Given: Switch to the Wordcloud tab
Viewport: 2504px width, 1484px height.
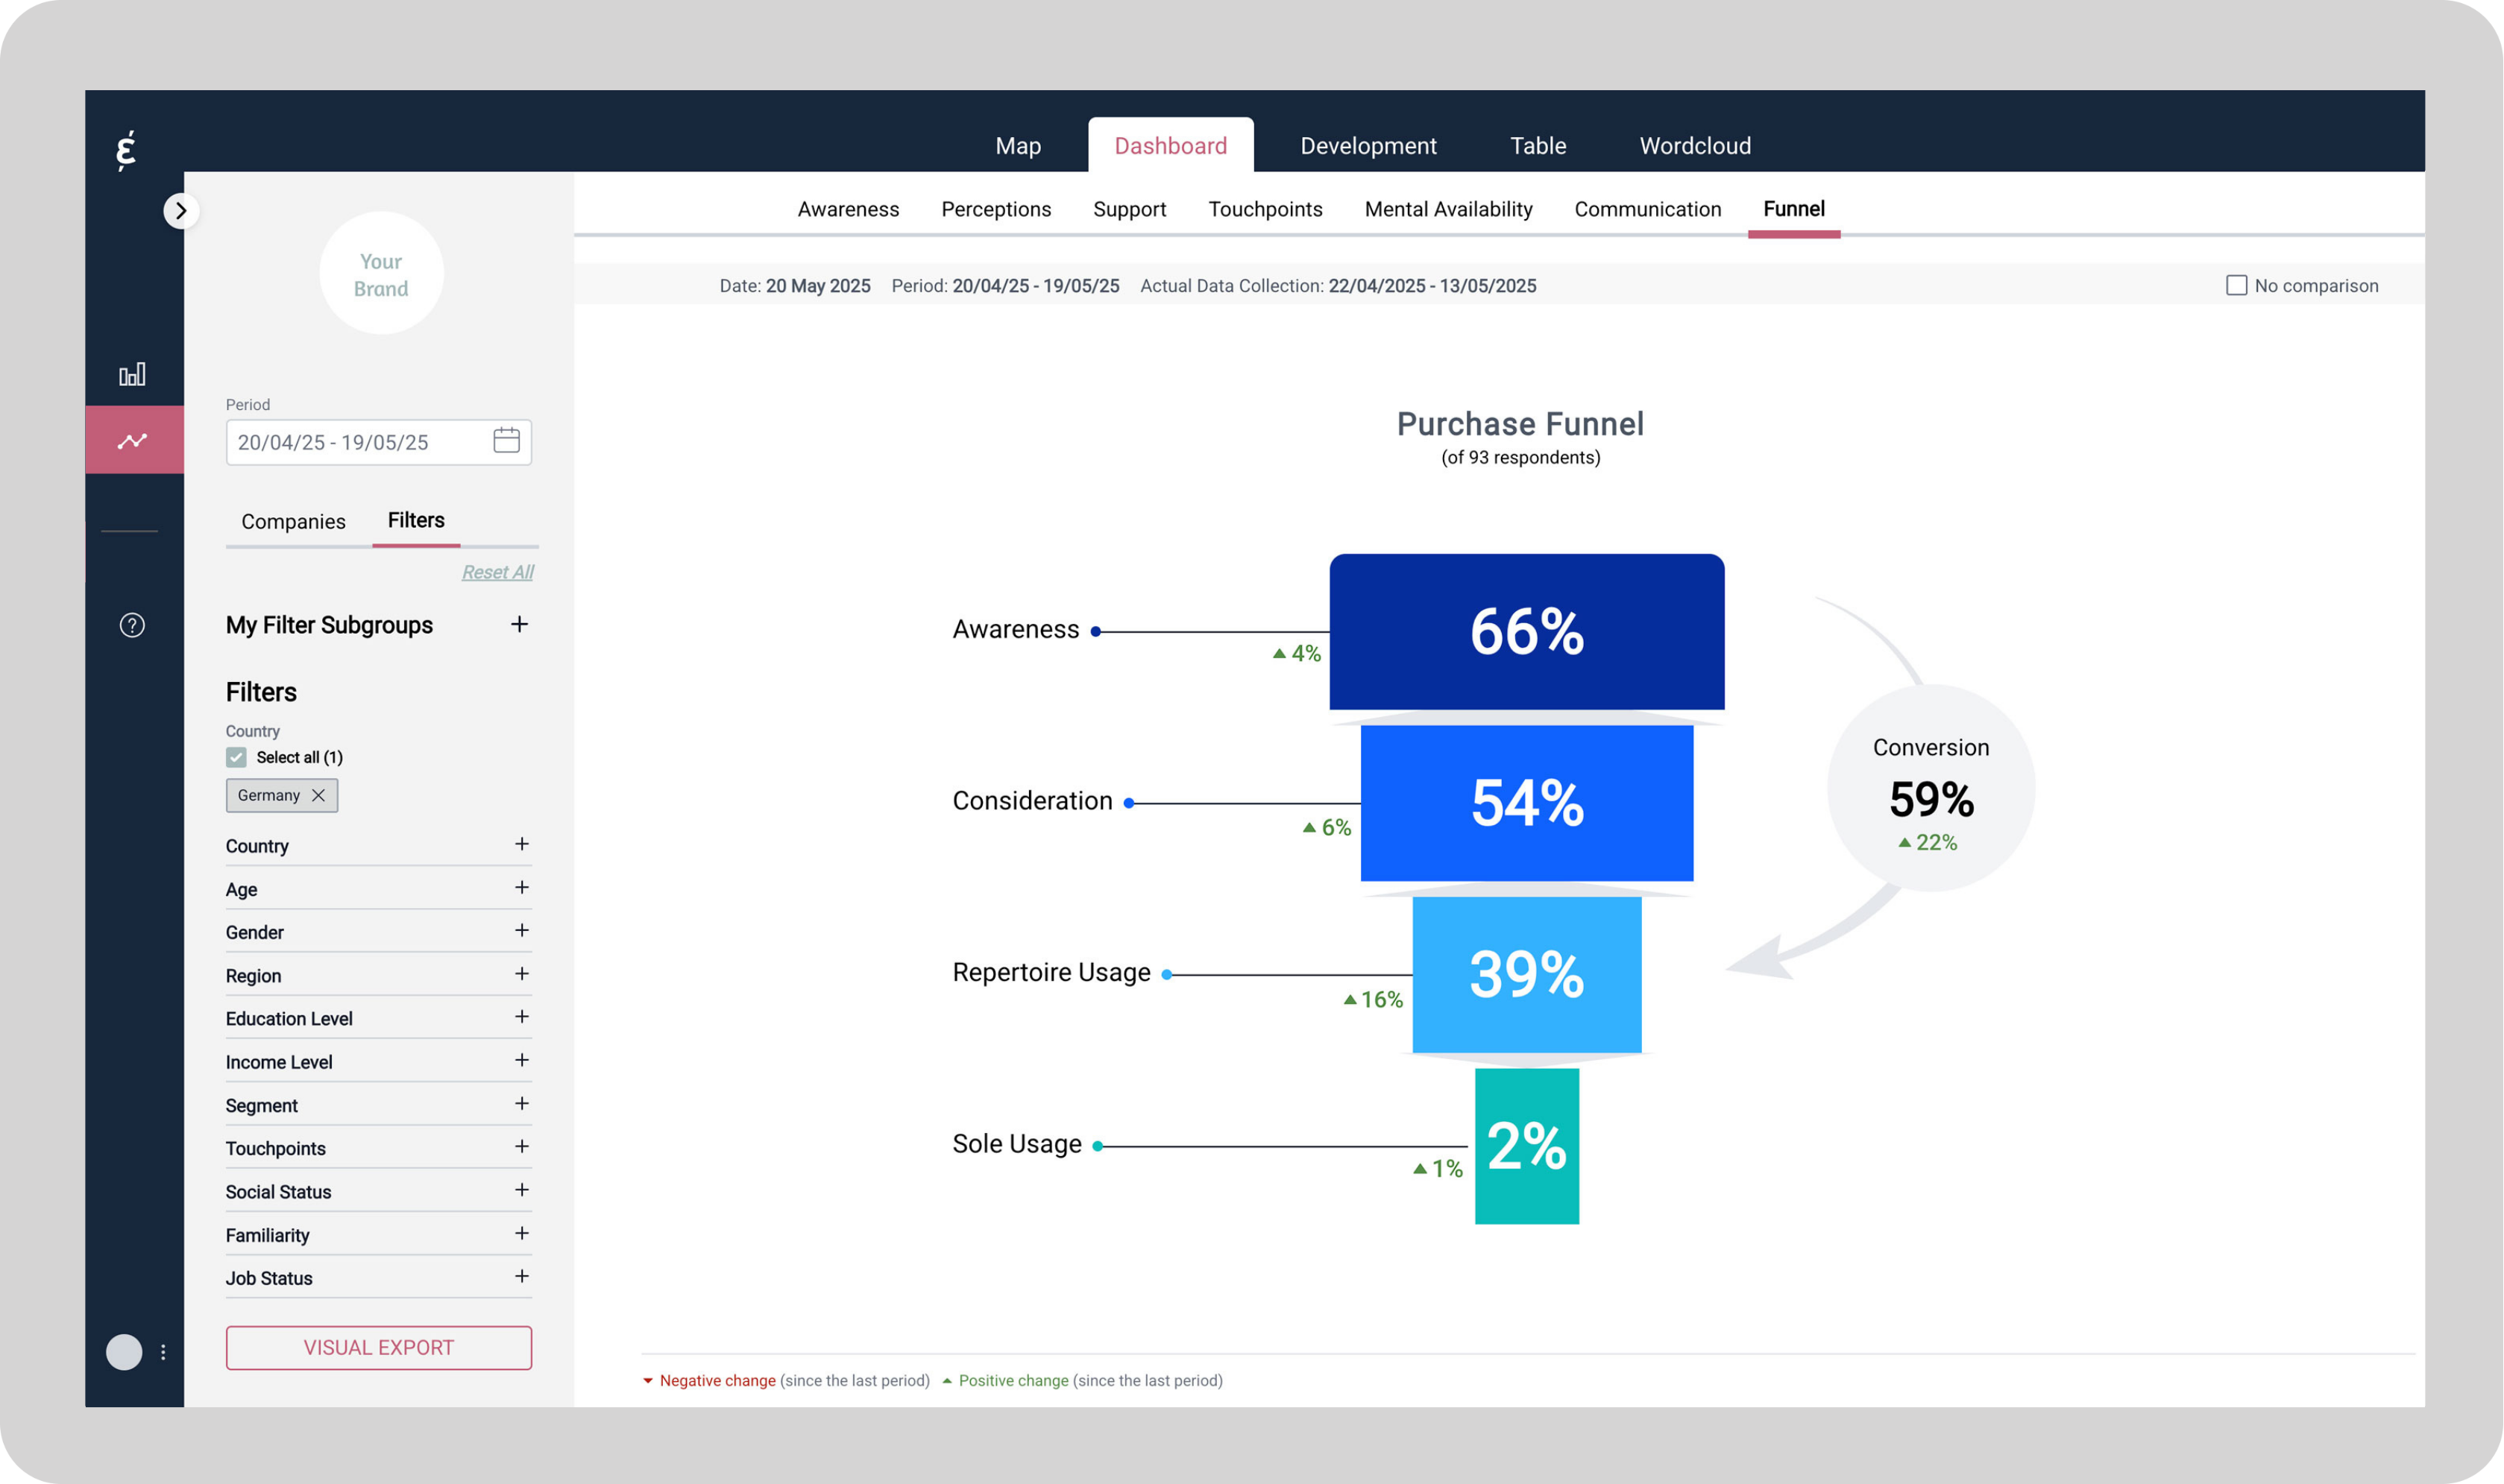Looking at the screenshot, I should [x=1695, y=146].
